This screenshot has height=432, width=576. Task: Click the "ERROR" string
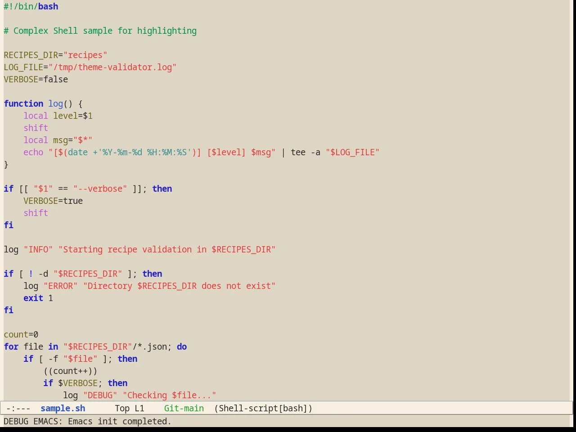61,286
